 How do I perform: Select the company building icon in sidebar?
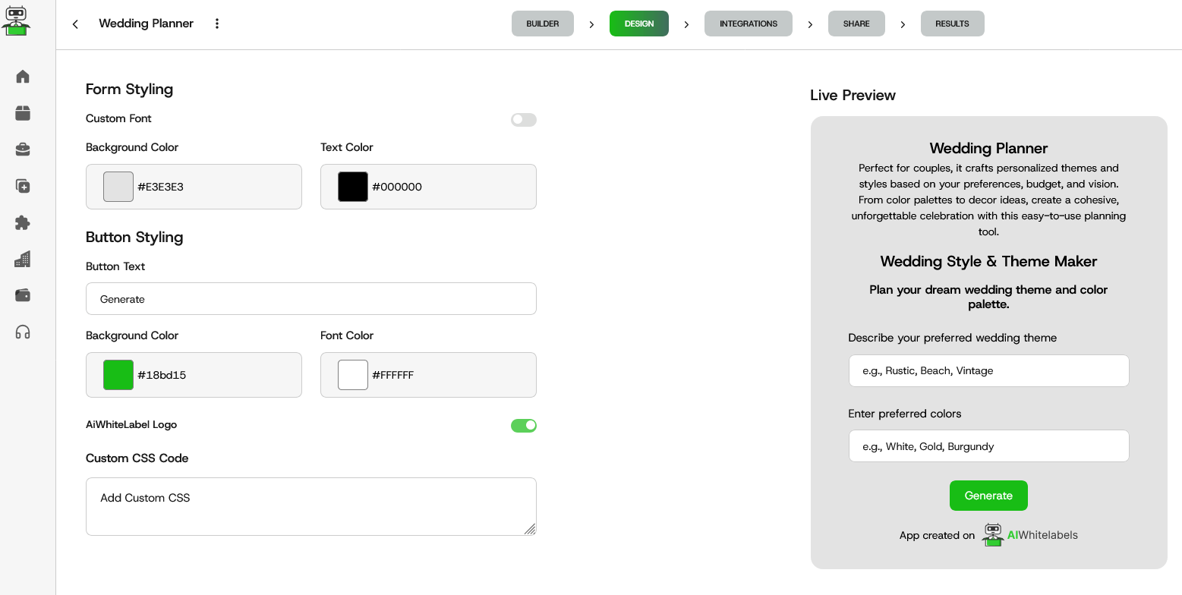click(23, 259)
